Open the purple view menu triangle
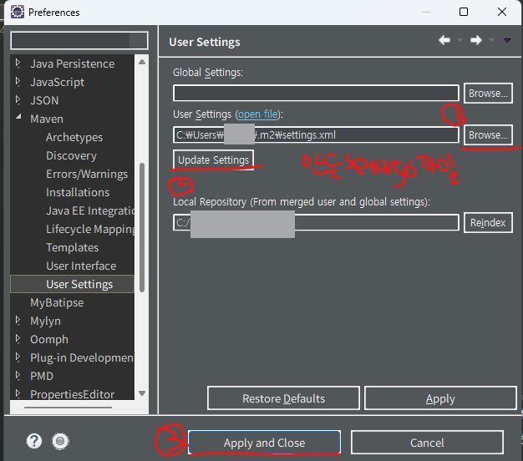Viewport: 523px width, 461px height. 507,40
